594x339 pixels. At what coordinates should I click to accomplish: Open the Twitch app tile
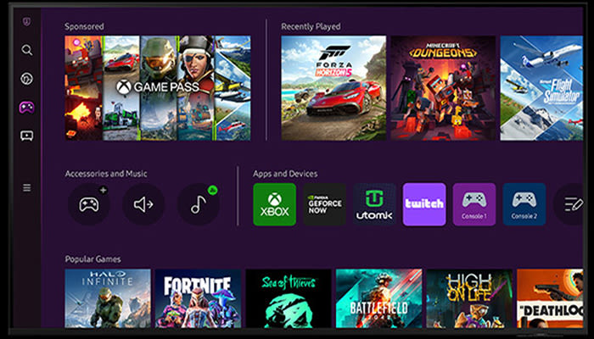424,204
